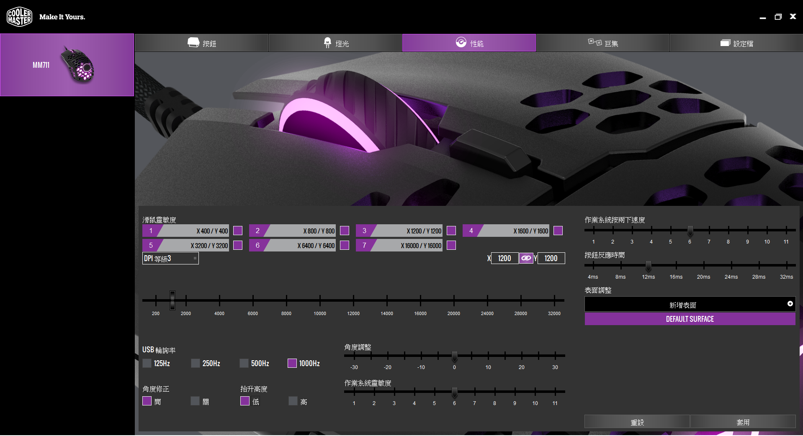Click the 重設 reset button
The width and height of the screenshot is (803, 436).
pyautogui.click(x=637, y=422)
